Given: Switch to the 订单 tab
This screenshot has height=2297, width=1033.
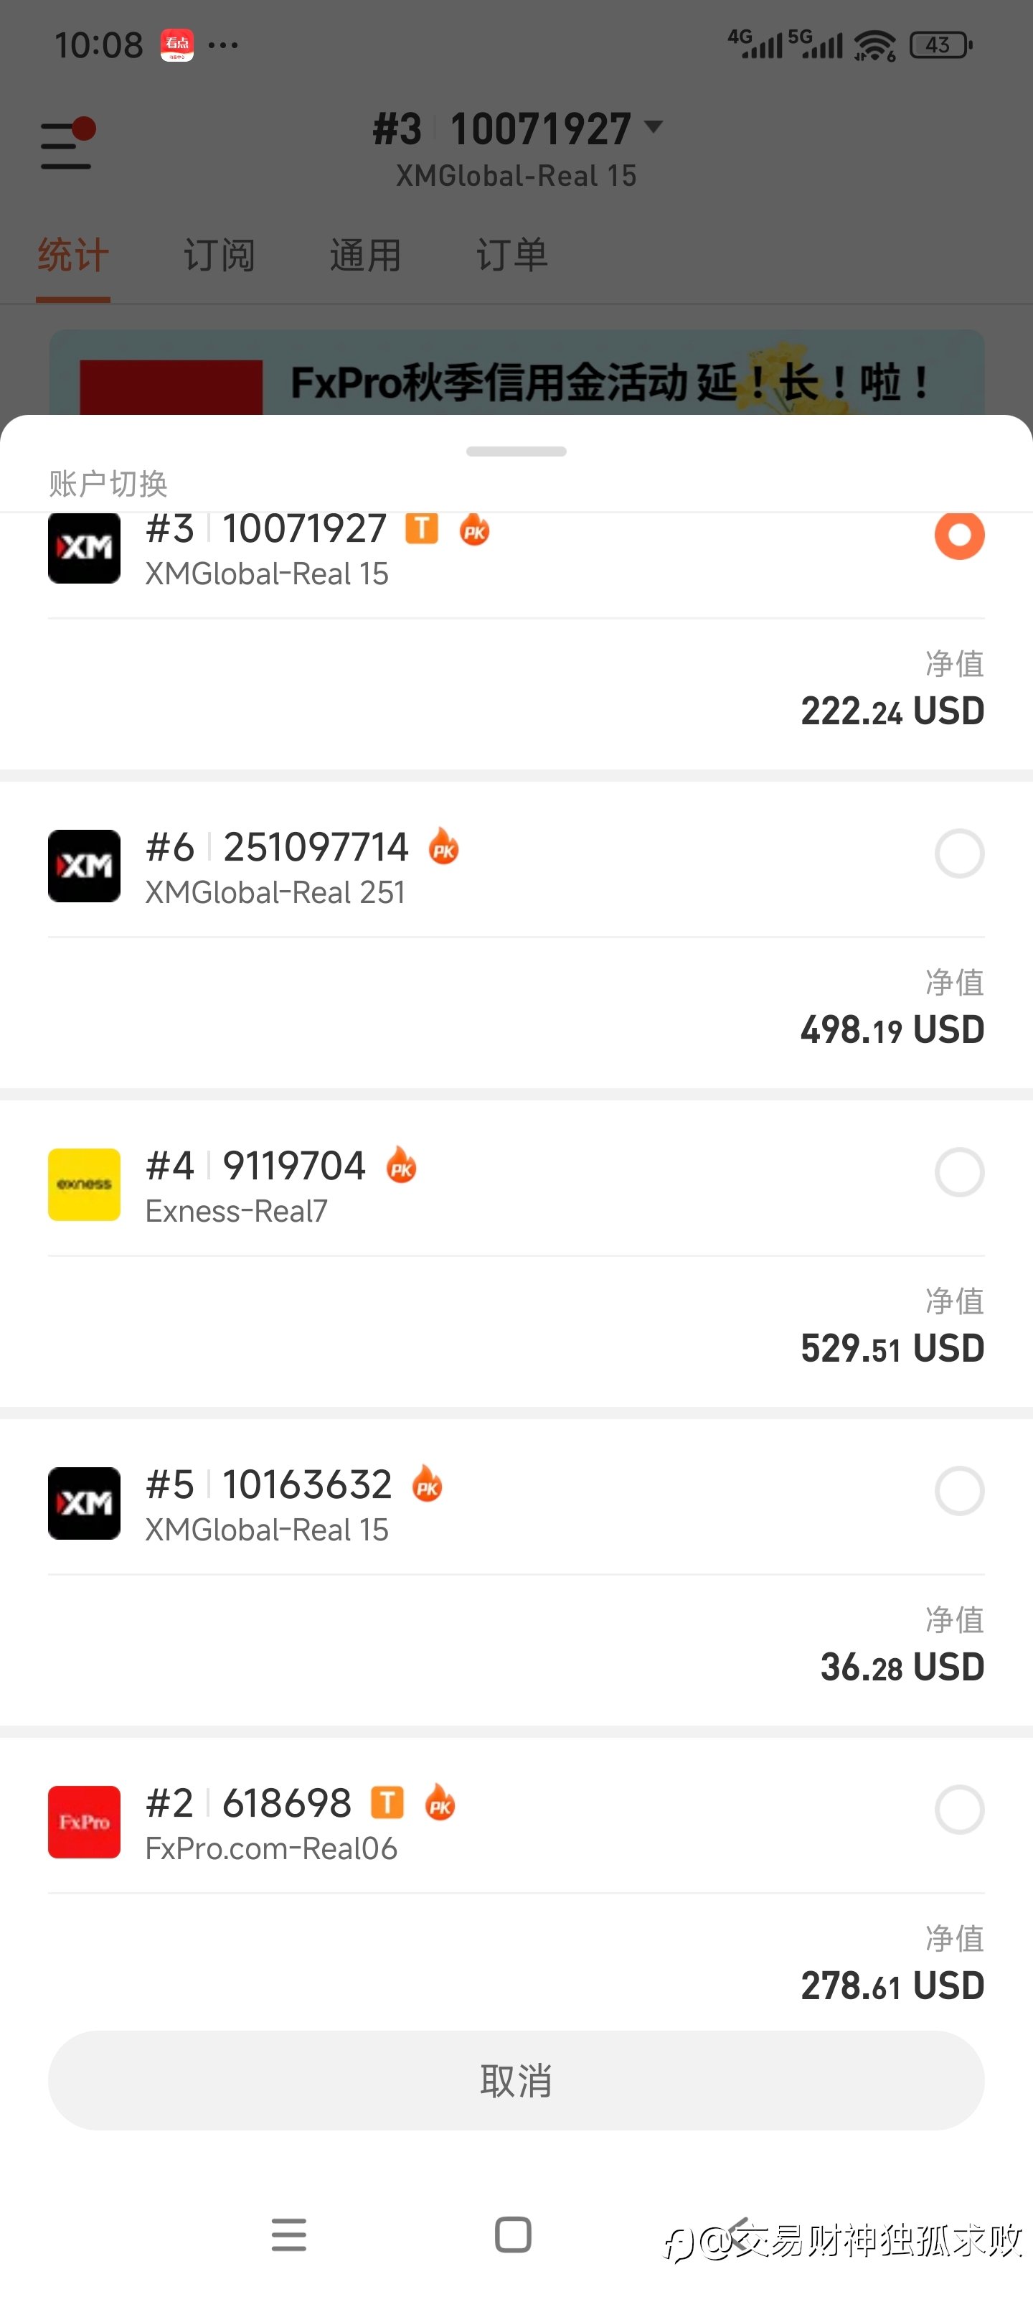Looking at the screenshot, I should [511, 256].
